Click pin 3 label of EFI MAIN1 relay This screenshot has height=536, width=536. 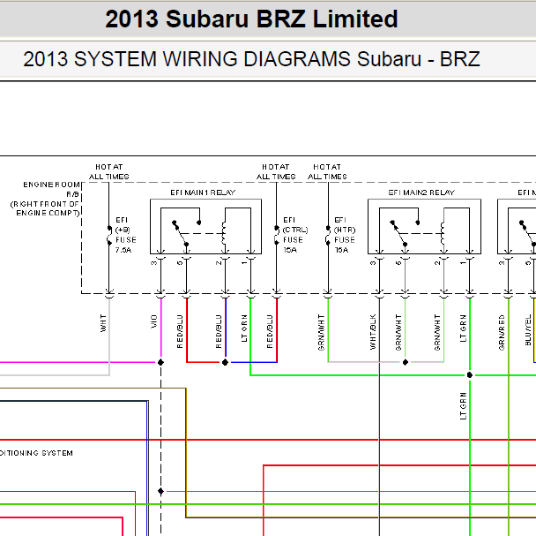(x=153, y=262)
